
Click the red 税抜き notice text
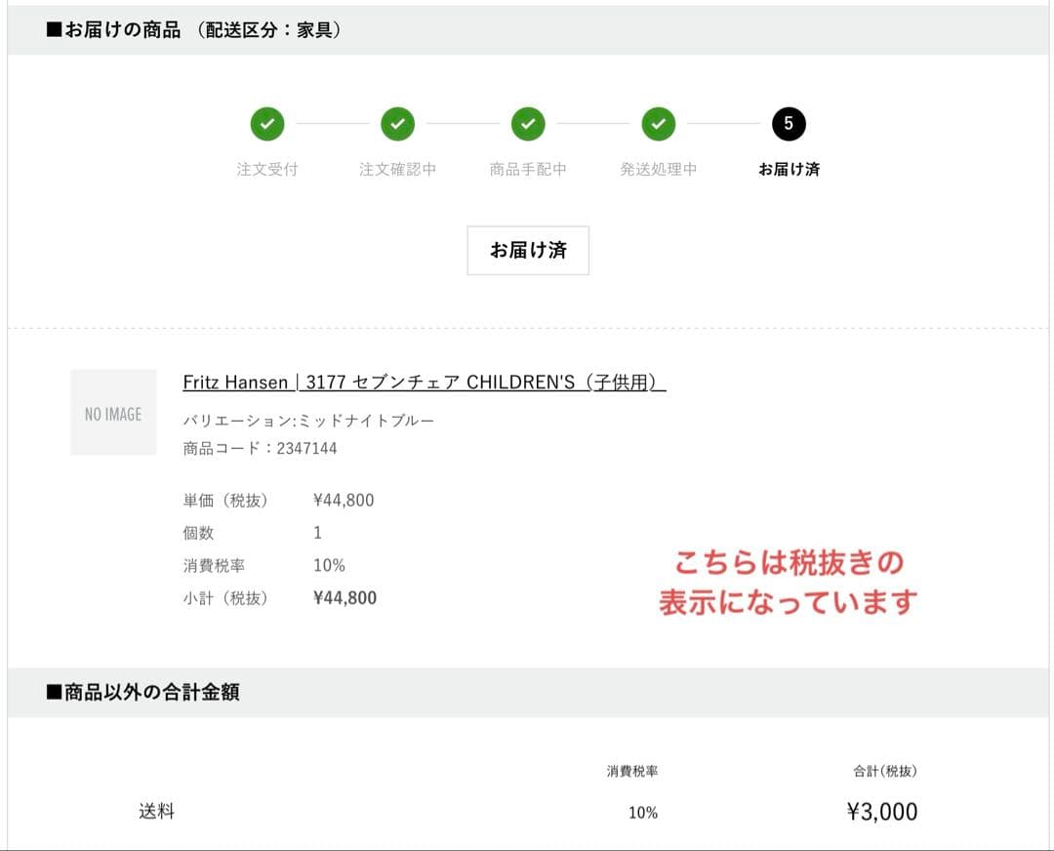tap(788, 583)
